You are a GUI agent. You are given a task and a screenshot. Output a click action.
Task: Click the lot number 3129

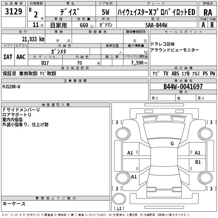pyautogui.click(x=13, y=11)
